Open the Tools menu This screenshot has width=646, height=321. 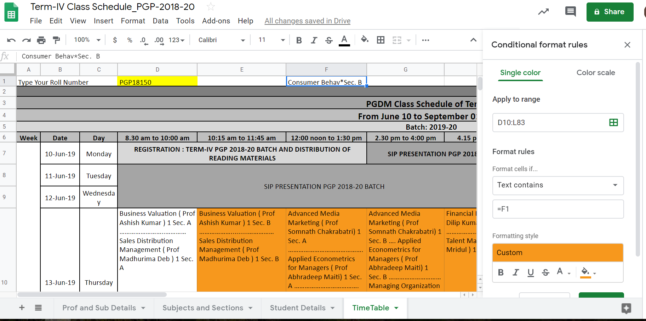(185, 21)
